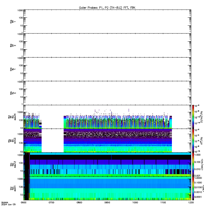
Task: Click the 'thc fff 64 eac34' panel label
Action: point(12,117)
